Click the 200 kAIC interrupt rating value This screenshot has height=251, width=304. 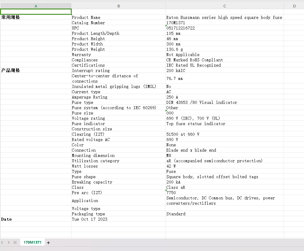(225, 70)
